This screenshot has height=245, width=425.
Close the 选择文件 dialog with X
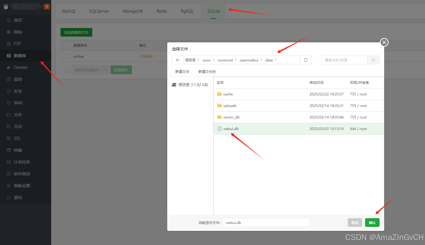384,42
